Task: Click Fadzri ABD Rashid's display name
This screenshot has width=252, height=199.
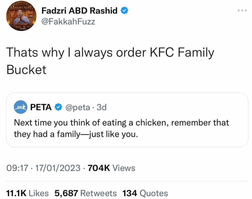Action: pyautogui.click(x=80, y=10)
